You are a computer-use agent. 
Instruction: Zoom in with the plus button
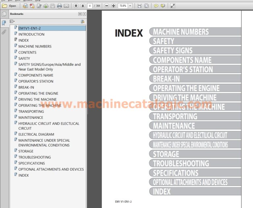click(x=113, y=6)
